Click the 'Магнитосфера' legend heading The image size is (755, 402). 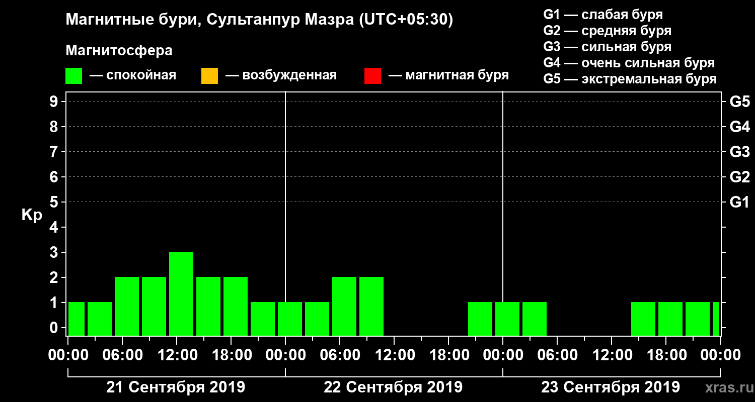click(x=119, y=51)
